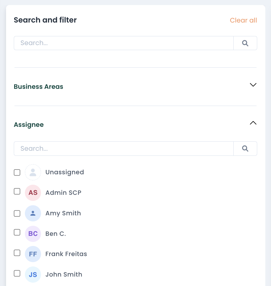Click the Business Areas heading
Image resolution: width=271 pixels, height=286 pixels.
tap(38, 87)
